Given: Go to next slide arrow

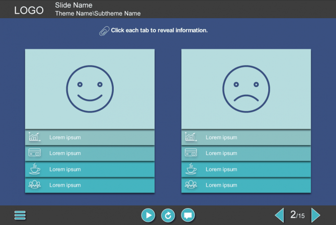Looking at the screenshot, I should (316, 215).
